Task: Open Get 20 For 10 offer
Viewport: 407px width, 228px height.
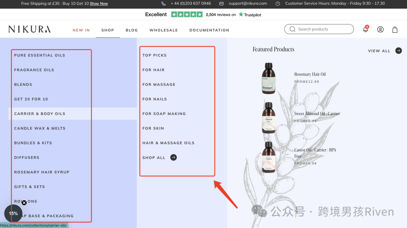Action: [31, 99]
